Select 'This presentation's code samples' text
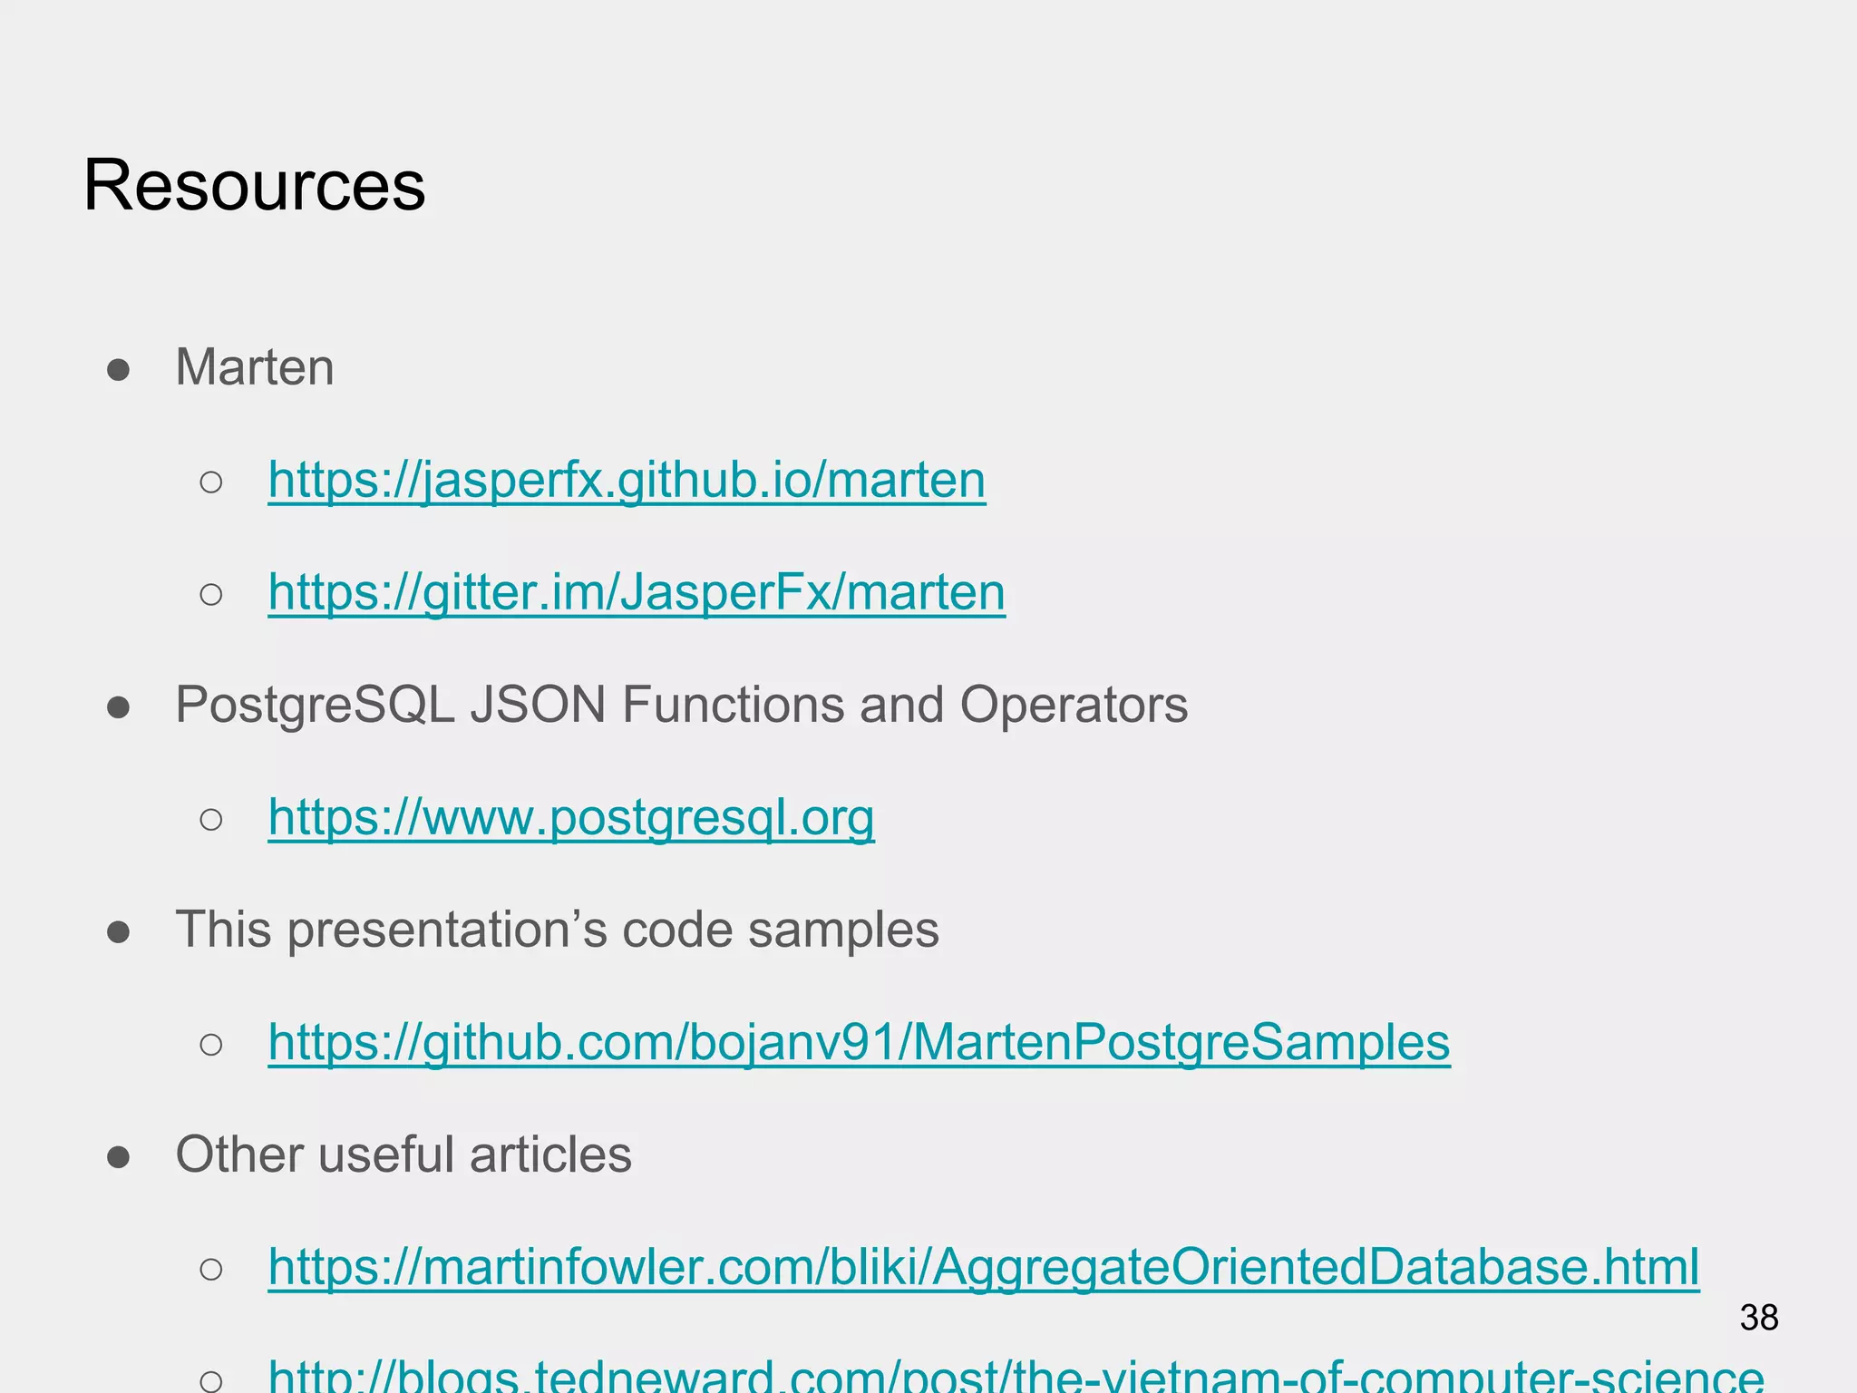1857x1393 pixels. pos(558,930)
